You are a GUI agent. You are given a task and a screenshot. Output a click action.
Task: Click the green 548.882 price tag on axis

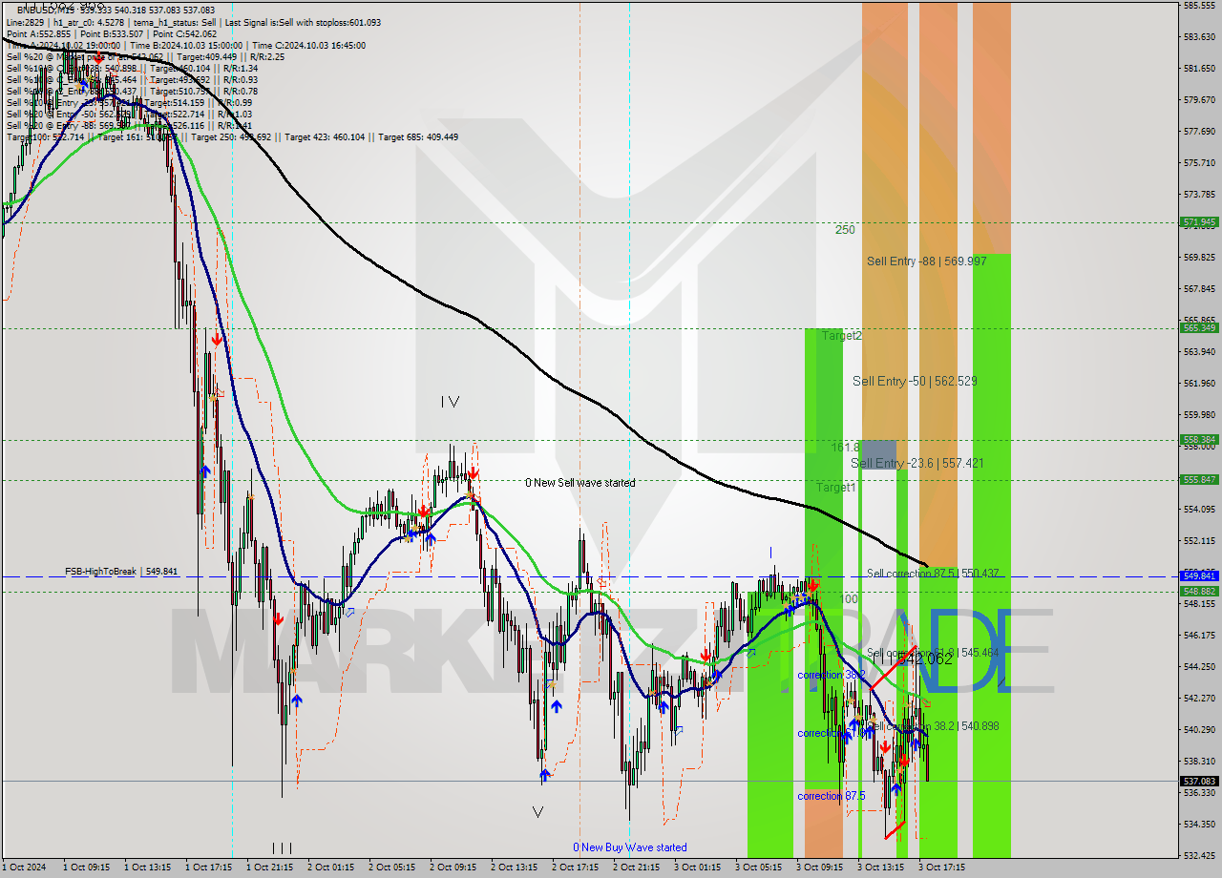[1200, 591]
